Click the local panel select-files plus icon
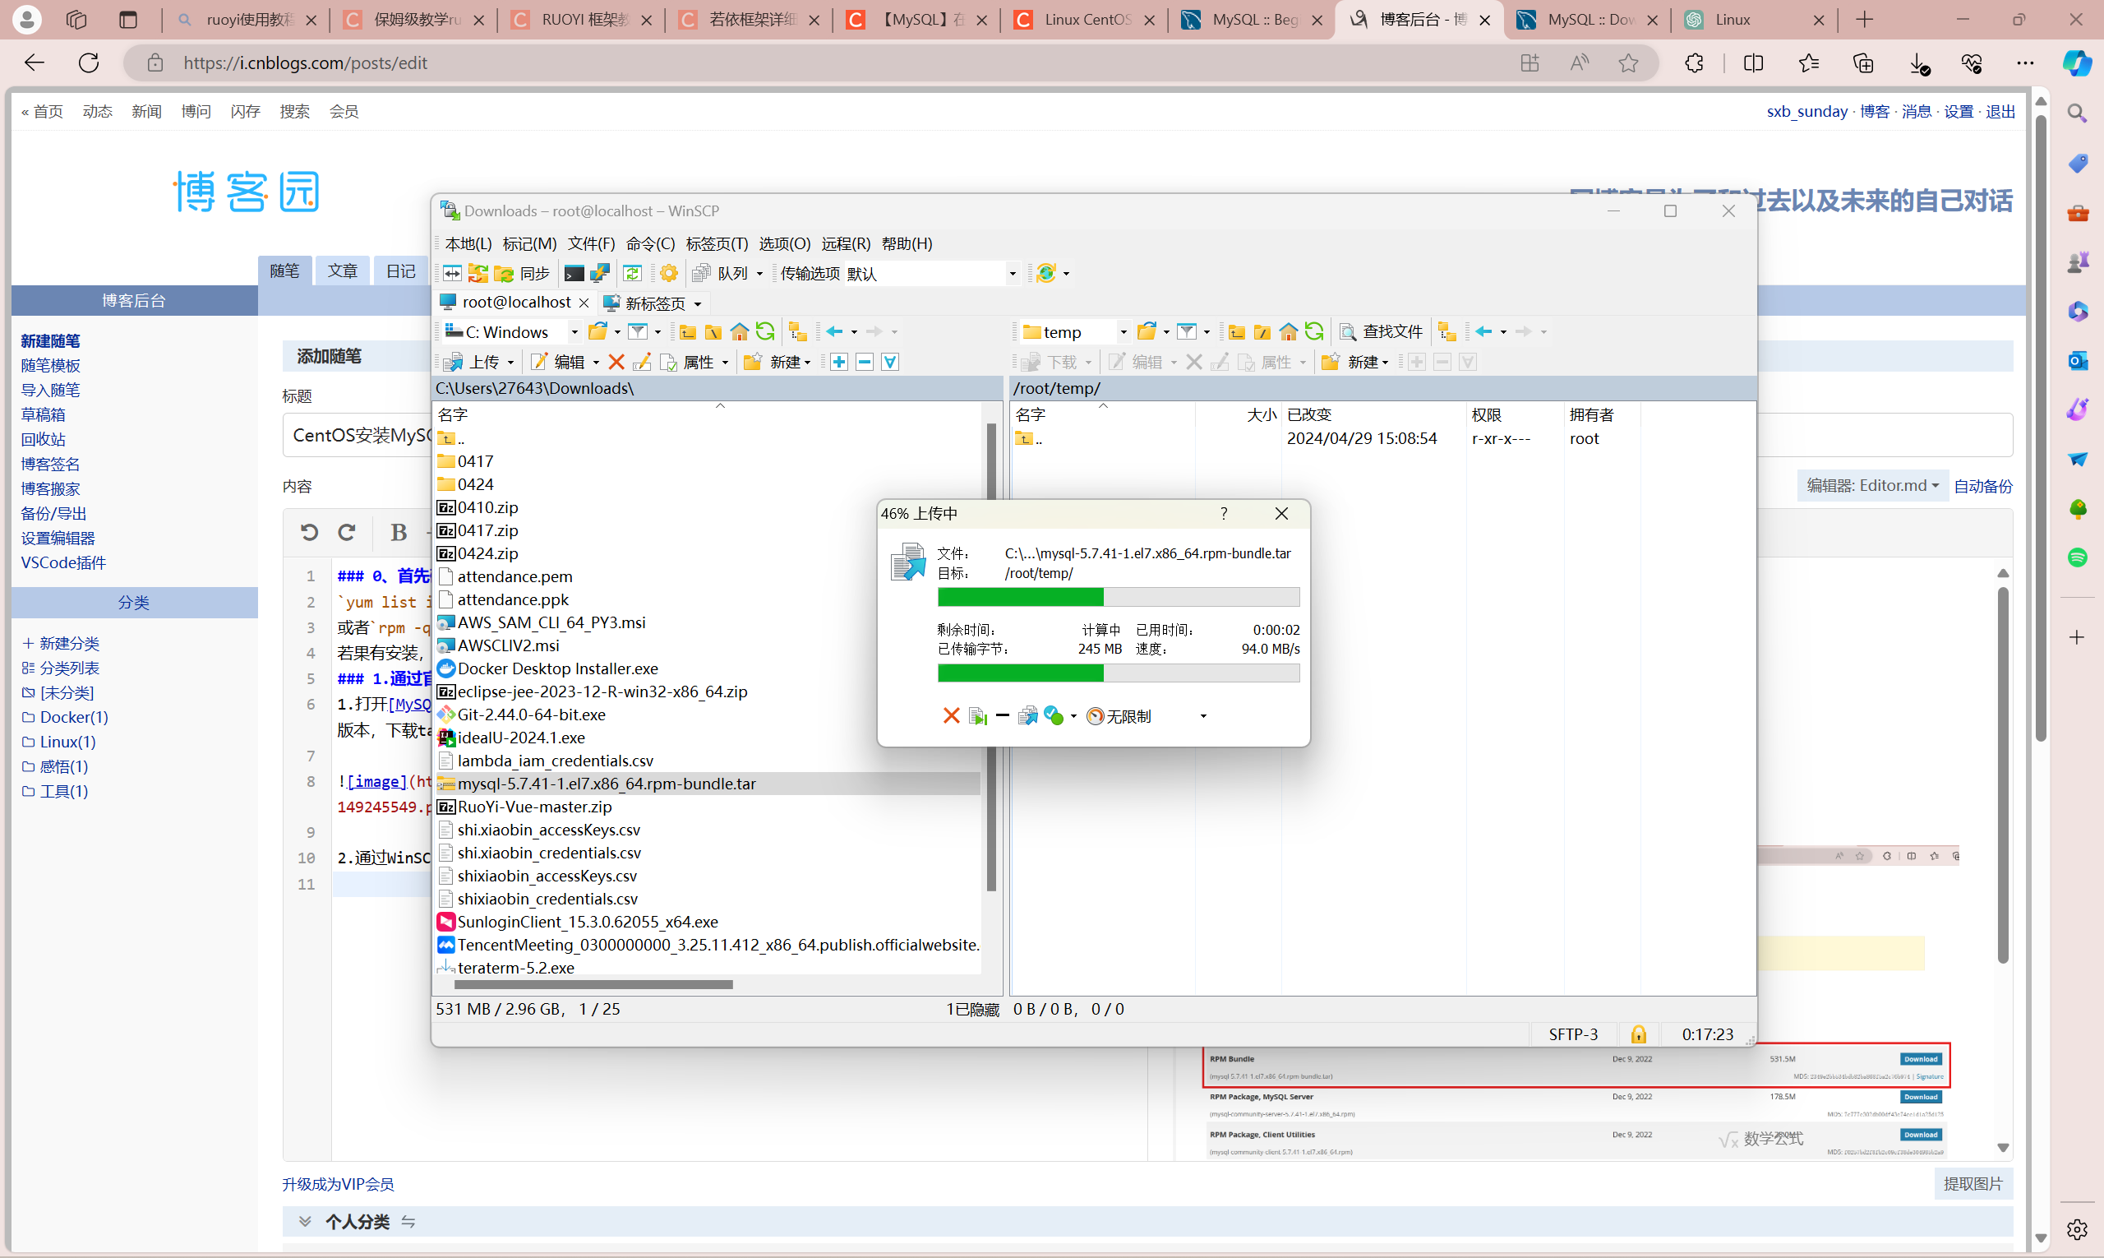Screen dimensions: 2104x1258 [839, 362]
